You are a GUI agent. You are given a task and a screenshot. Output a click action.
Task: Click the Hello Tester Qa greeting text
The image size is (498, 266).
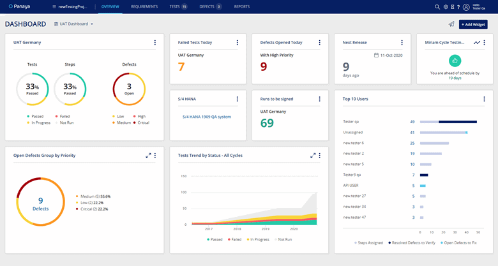pyautogui.click(x=479, y=6)
